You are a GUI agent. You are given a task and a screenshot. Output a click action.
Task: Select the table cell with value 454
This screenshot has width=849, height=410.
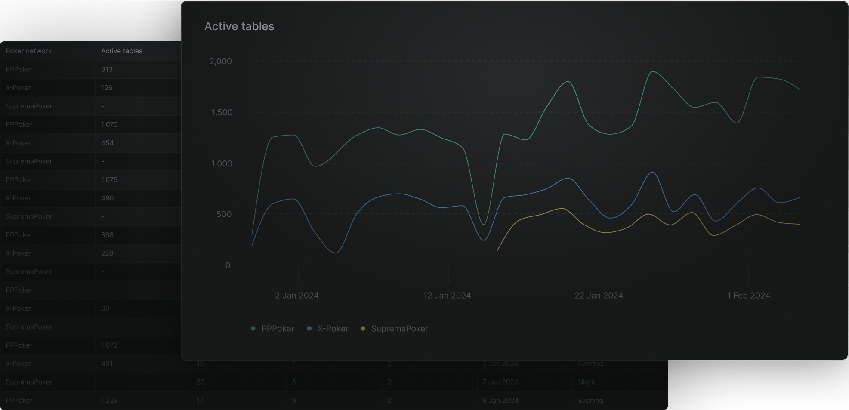click(107, 143)
